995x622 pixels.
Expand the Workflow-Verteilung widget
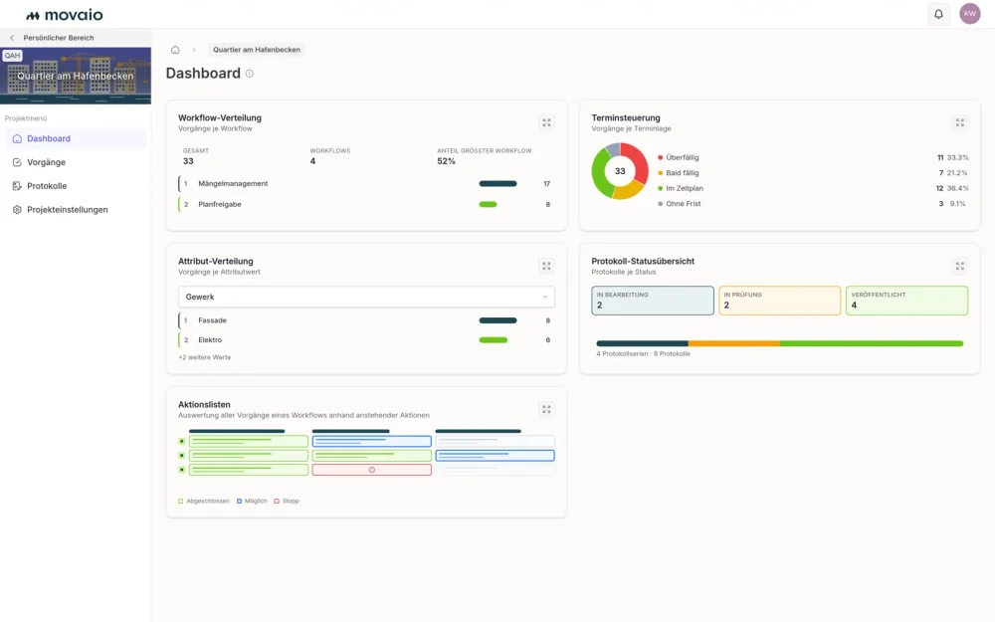(x=546, y=122)
